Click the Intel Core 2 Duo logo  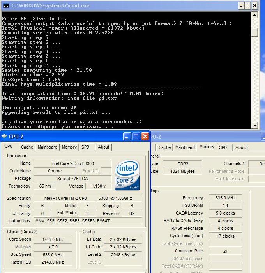pyautogui.click(x=127, y=175)
